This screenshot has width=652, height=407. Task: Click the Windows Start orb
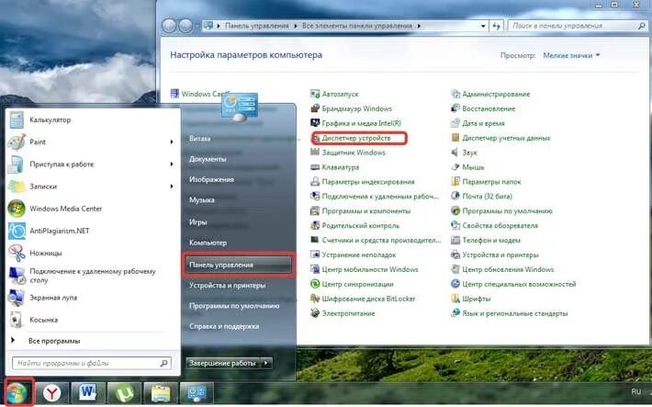tap(17, 392)
